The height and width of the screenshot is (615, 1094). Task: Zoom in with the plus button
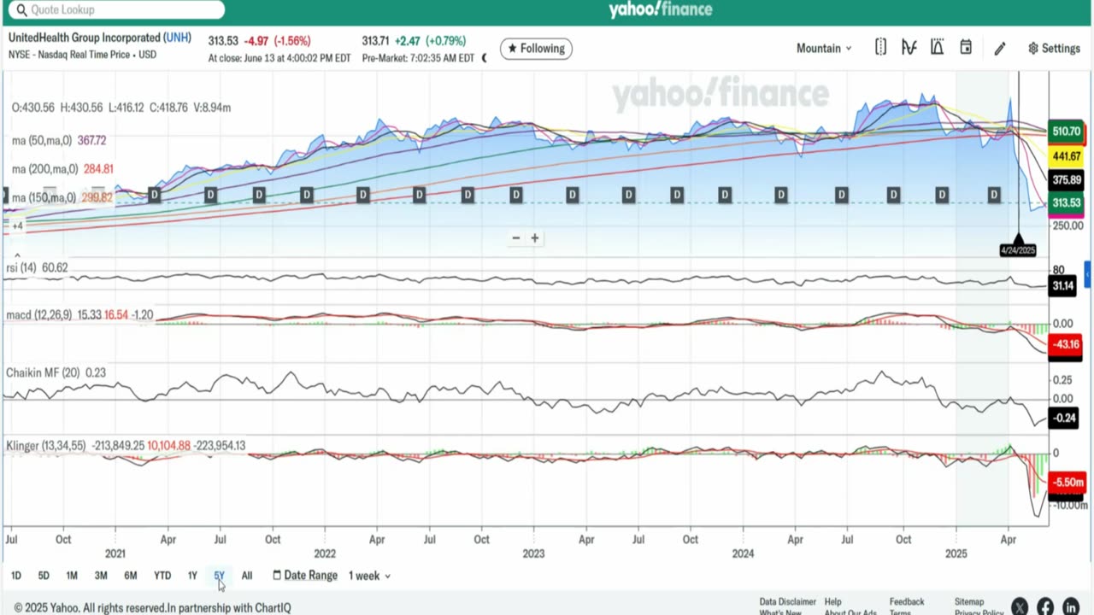click(535, 238)
